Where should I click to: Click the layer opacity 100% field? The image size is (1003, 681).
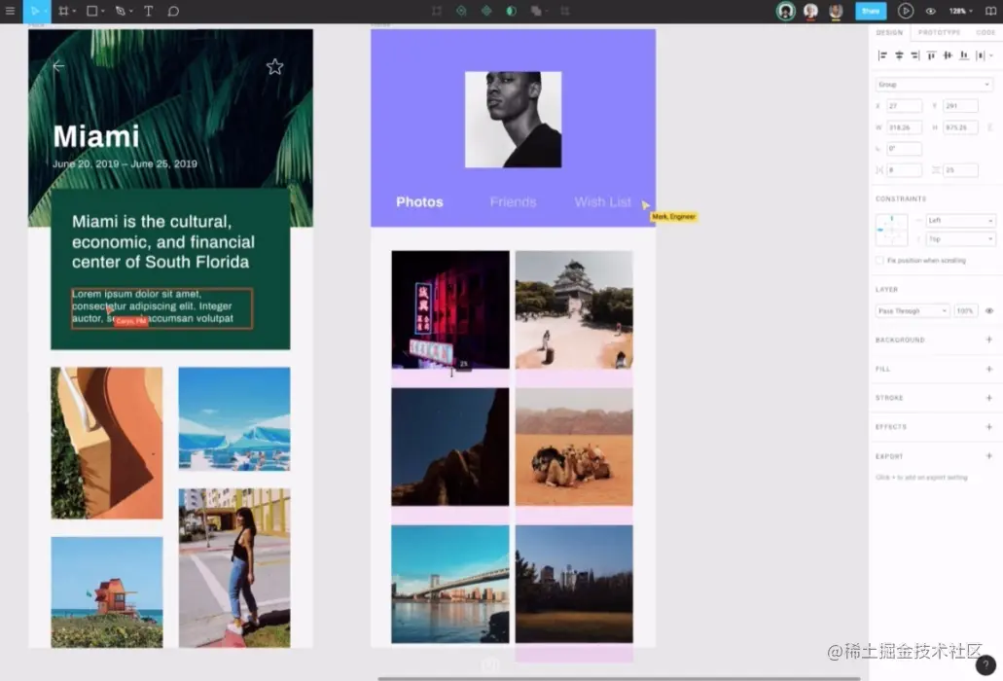965,310
